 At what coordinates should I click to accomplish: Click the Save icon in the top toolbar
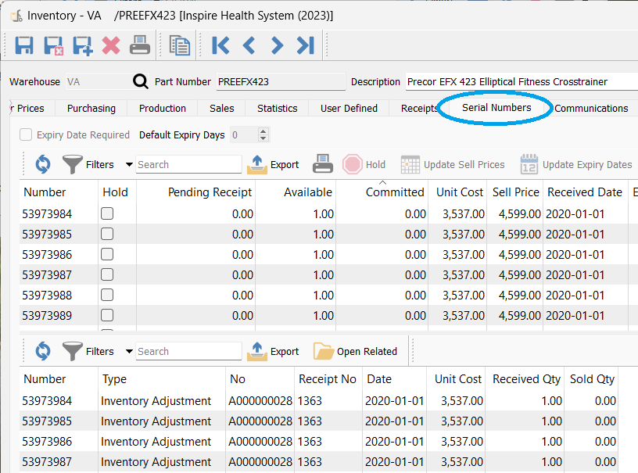[x=24, y=45]
